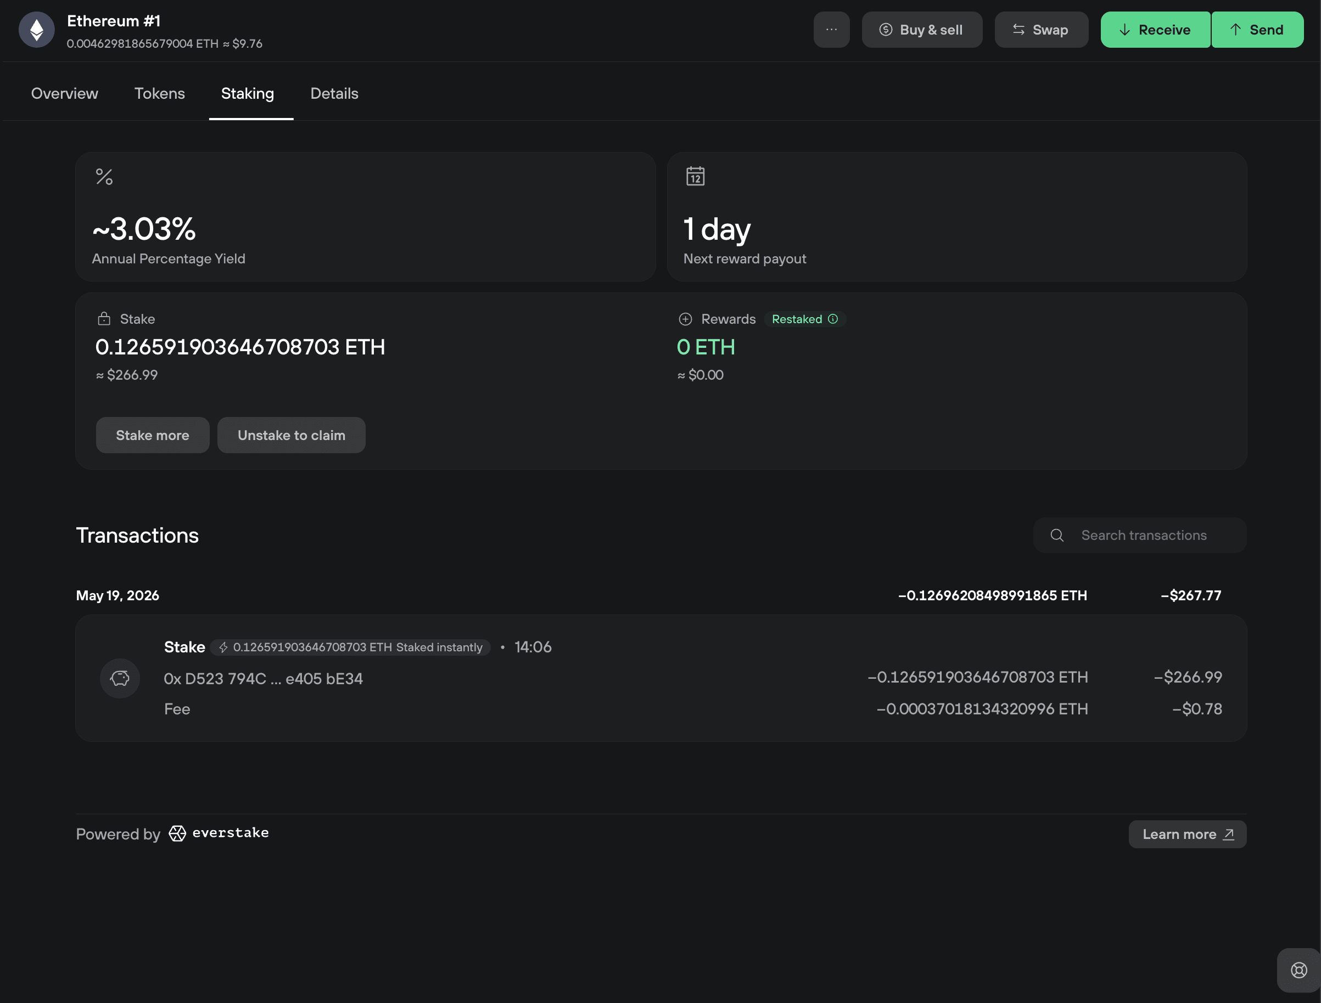
Task: Click the −$267.77 daily total
Action: 1191,595
